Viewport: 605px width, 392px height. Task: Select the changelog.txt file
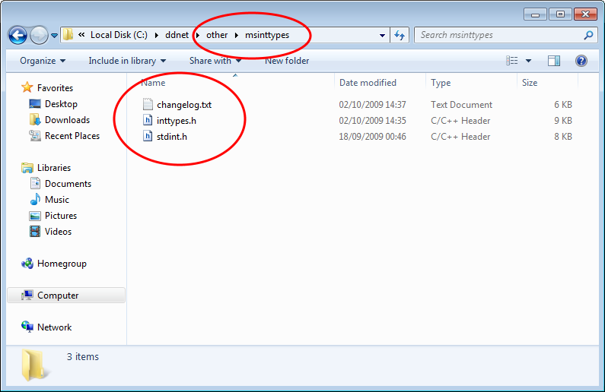pos(183,105)
